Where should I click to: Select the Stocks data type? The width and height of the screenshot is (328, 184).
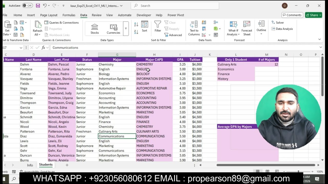click(x=95, y=29)
